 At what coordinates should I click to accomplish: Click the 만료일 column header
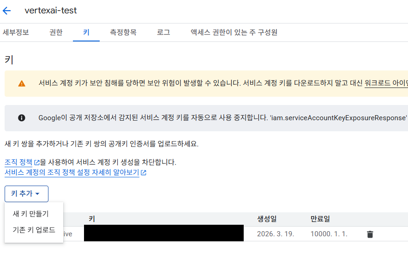pyautogui.click(x=320, y=218)
